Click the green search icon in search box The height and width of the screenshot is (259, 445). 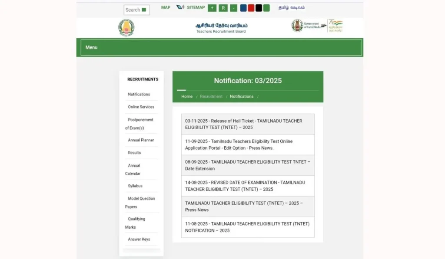coord(144,9)
